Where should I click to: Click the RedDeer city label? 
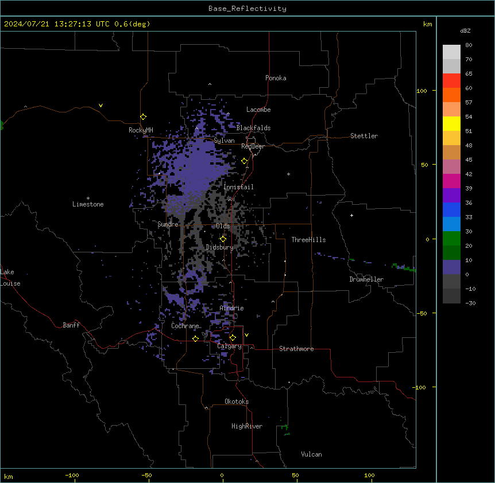(253, 146)
